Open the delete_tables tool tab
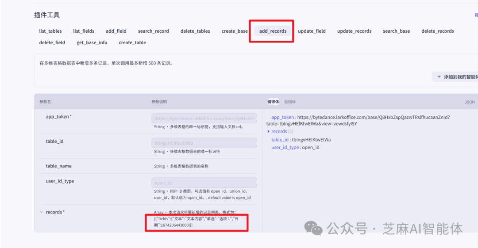Image resolution: width=478 pixels, height=248 pixels. [195, 31]
